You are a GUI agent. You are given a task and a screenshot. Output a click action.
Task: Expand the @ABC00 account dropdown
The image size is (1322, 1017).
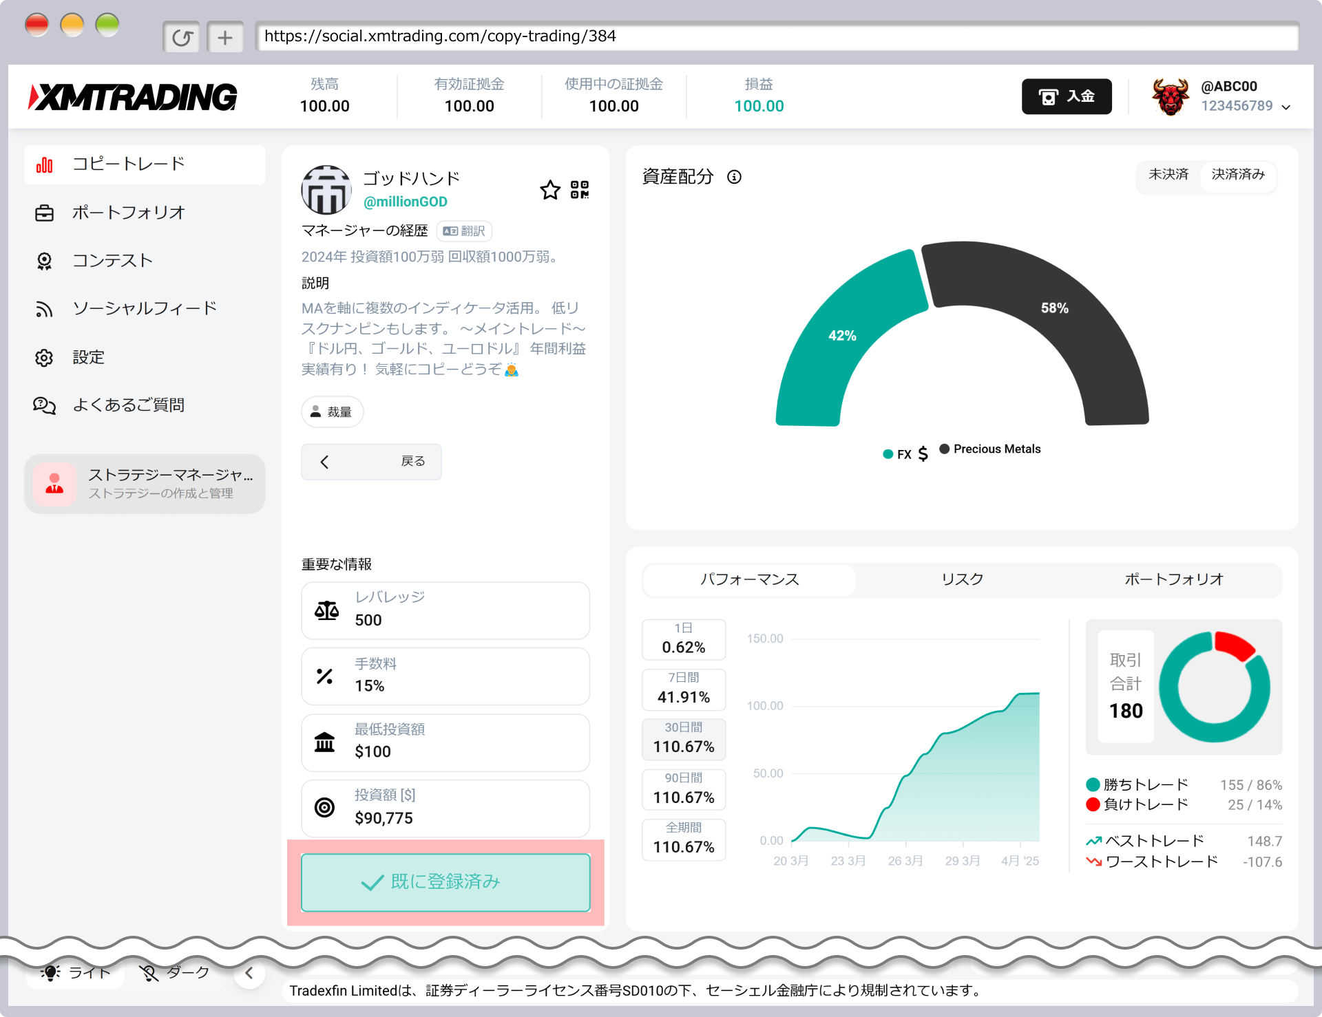click(x=1286, y=107)
